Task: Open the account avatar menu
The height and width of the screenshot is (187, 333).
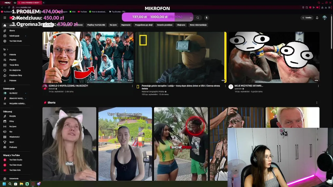Action: pos(324,18)
